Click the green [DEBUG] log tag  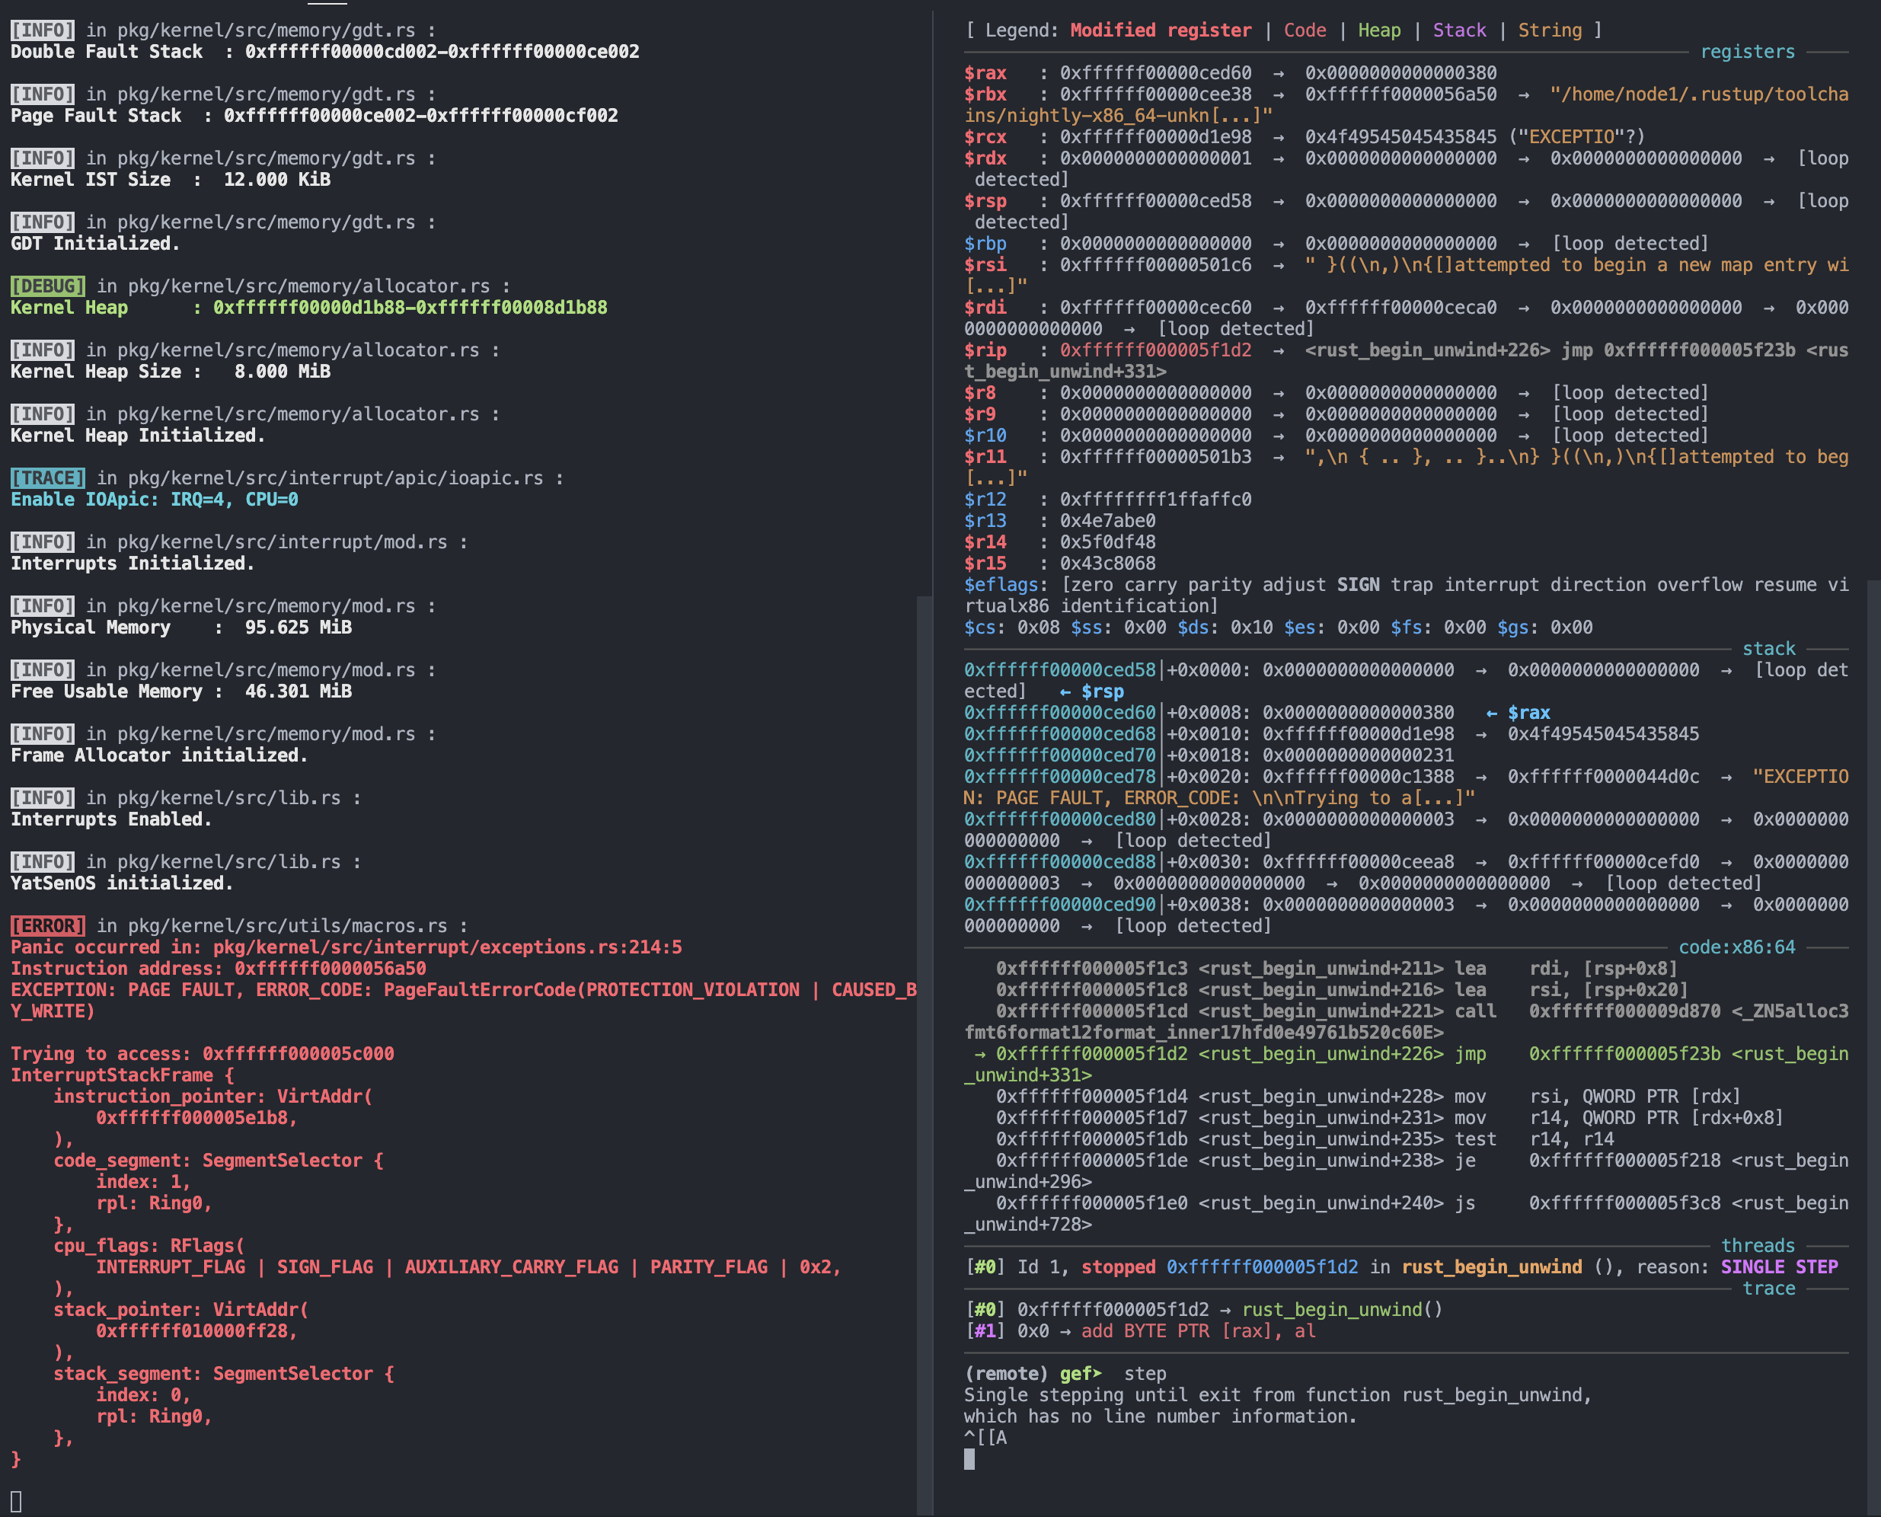point(47,286)
